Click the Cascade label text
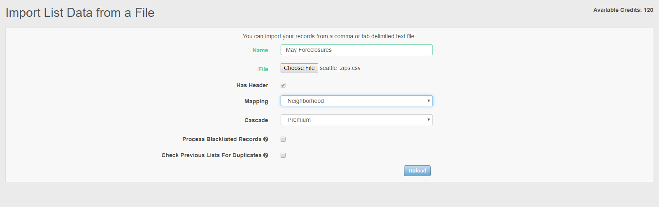This screenshot has width=659, height=207. pos(256,120)
